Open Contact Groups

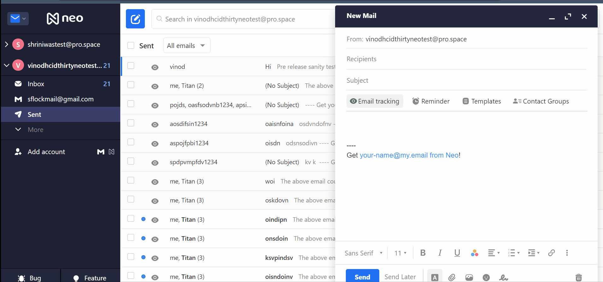pos(541,101)
